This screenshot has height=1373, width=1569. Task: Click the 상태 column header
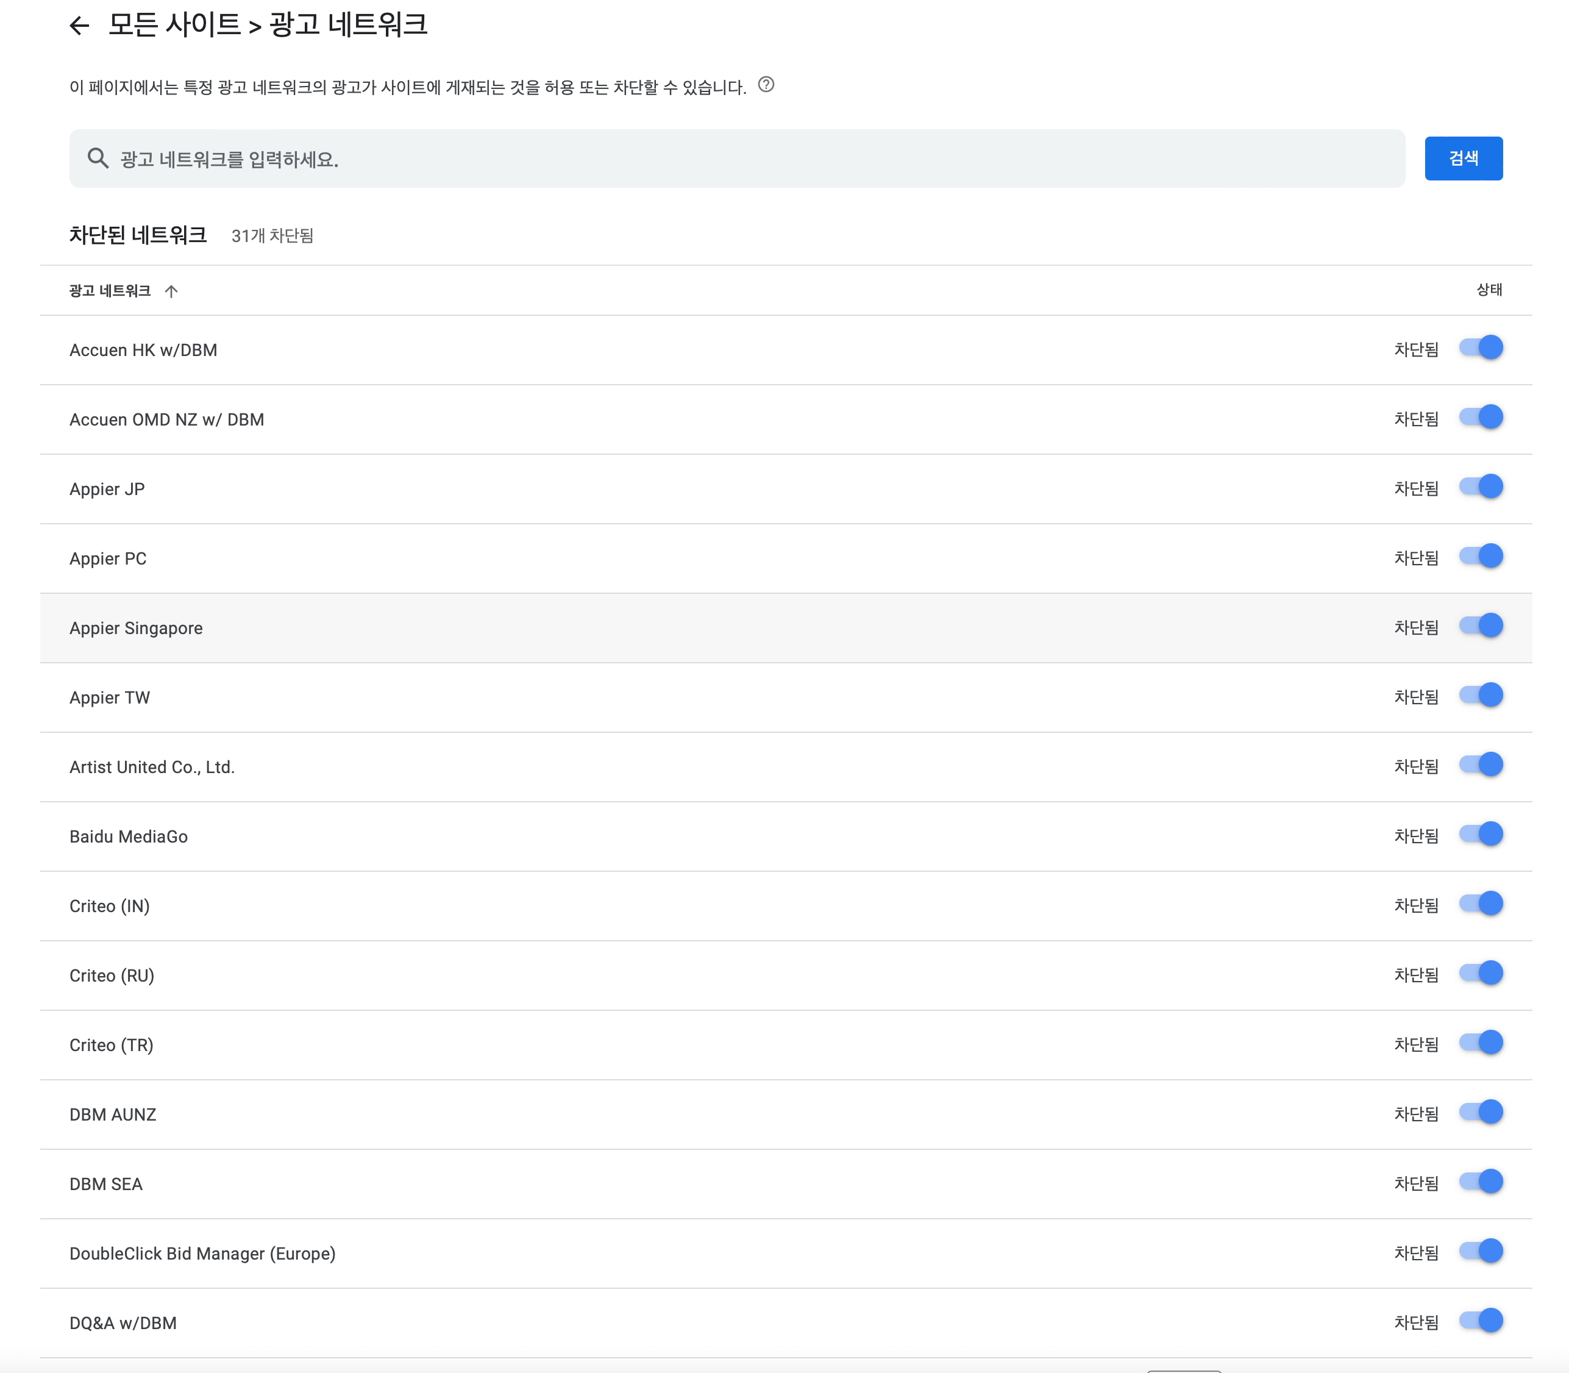point(1489,290)
